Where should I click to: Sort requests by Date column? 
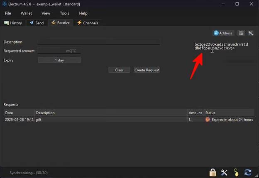tap(19, 113)
